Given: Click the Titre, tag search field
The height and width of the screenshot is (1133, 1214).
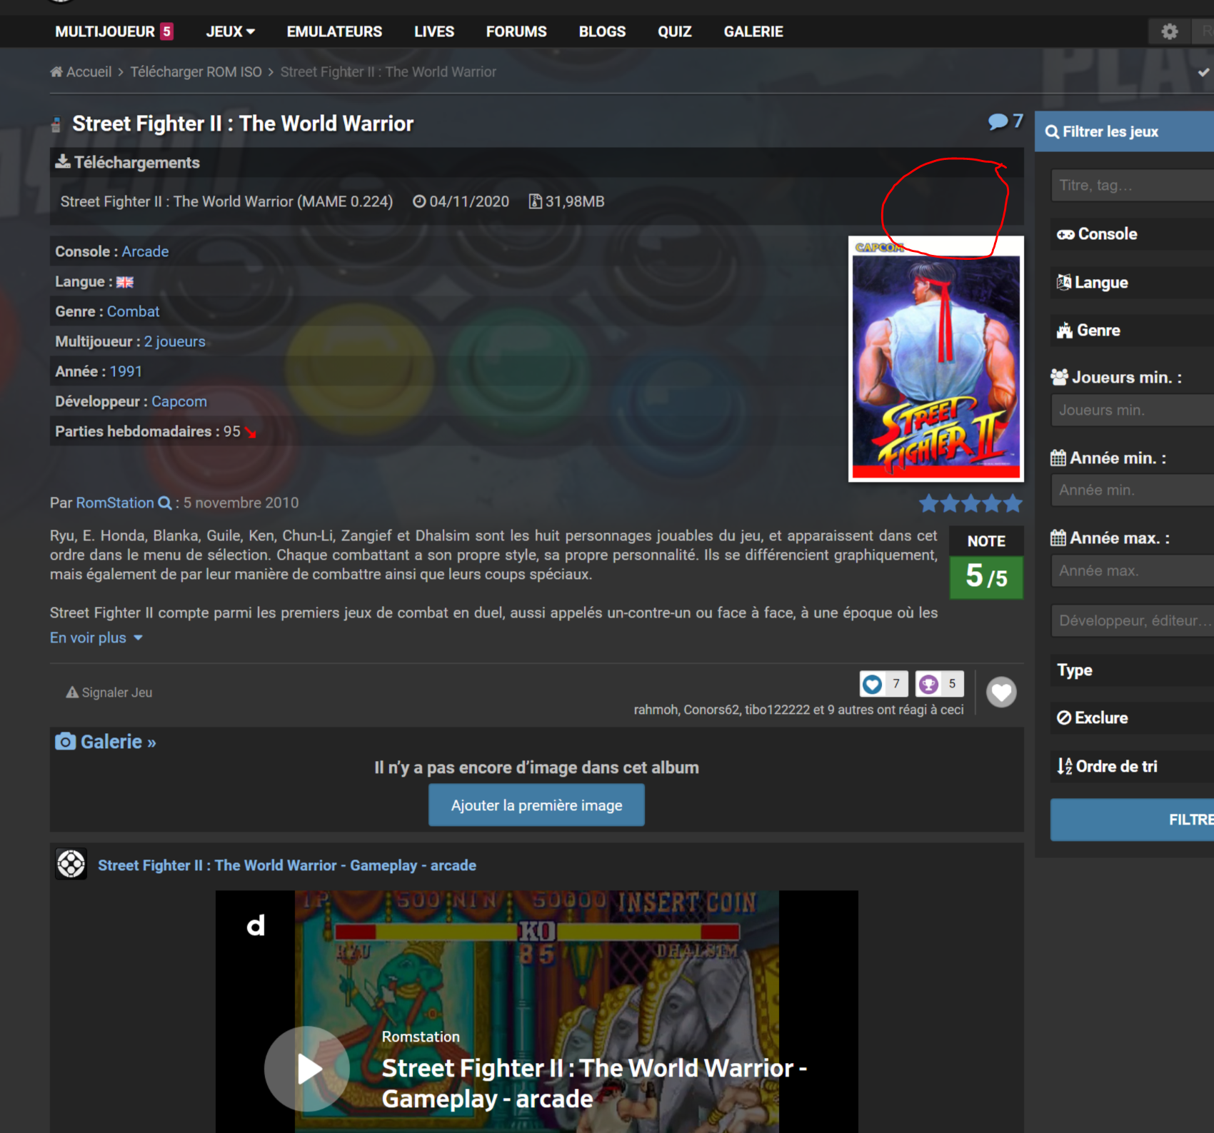Looking at the screenshot, I should tap(1133, 186).
